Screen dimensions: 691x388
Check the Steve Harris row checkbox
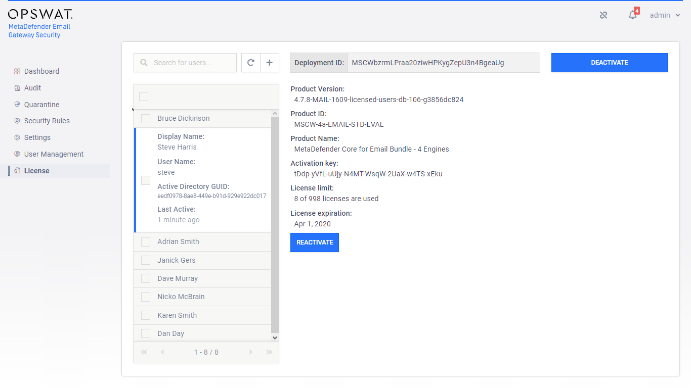(x=146, y=180)
